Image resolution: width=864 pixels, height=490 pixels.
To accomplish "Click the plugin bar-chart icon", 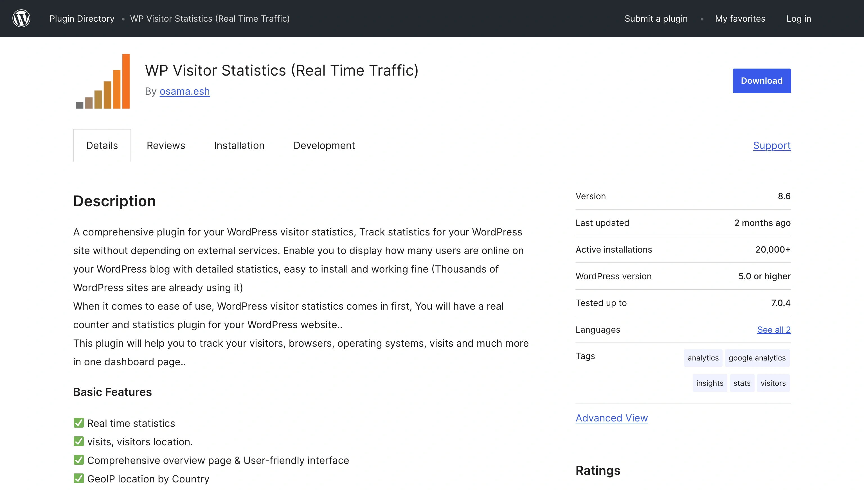I will 103,81.
